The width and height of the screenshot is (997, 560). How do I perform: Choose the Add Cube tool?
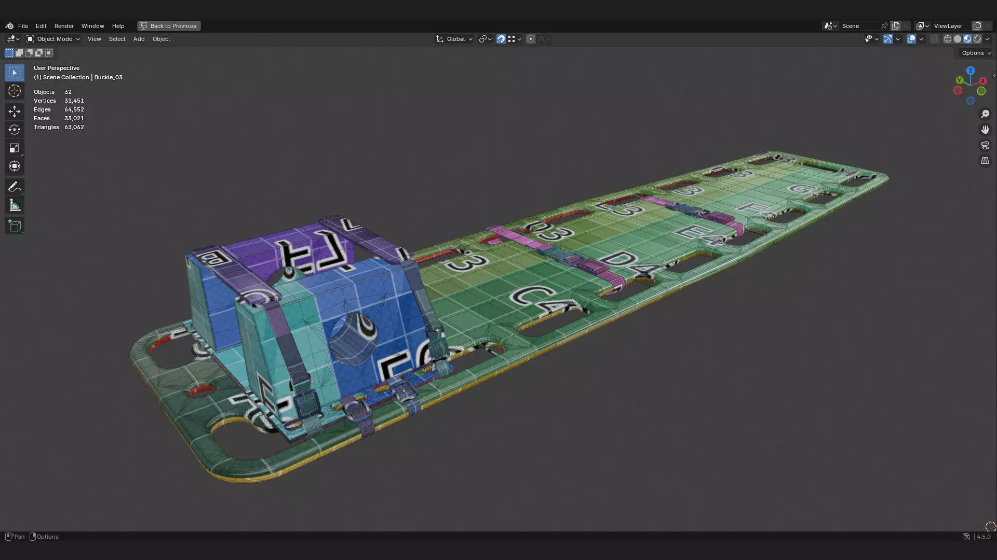click(14, 226)
